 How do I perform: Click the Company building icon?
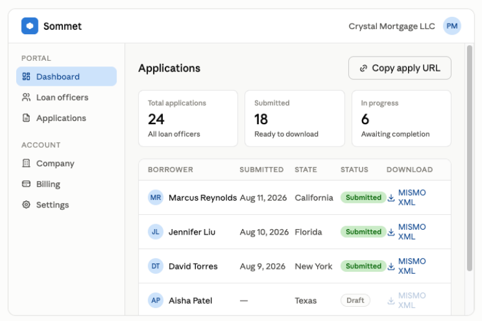pos(26,163)
